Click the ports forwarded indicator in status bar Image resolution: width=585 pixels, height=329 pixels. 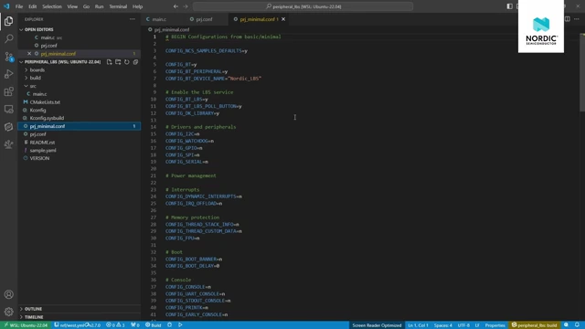click(135, 325)
